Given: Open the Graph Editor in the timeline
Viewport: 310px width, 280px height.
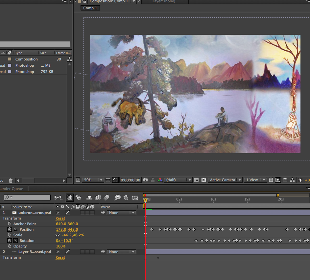Looking at the screenshot, I should tap(135, 198).
